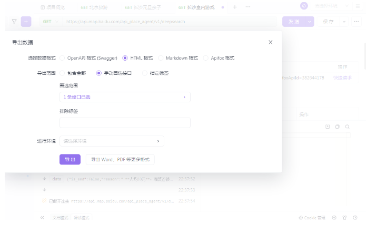
Task: Click the 已断开连接 log row
Action: click(x=119, y=201)
